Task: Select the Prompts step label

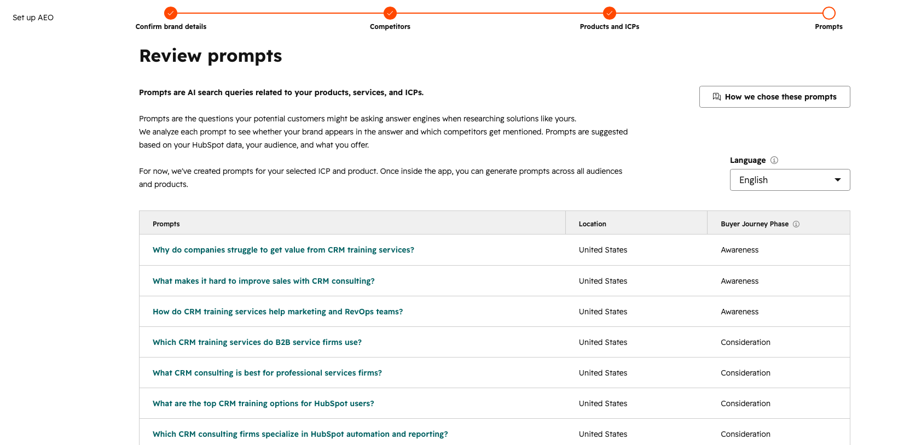Action: tap(828, 27)
